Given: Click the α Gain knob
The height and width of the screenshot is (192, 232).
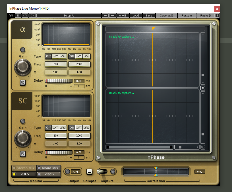Looking at the screenshot, I should [x=23, y=67].
